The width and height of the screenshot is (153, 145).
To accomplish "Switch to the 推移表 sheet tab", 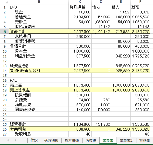I will [x=145, y=141].
